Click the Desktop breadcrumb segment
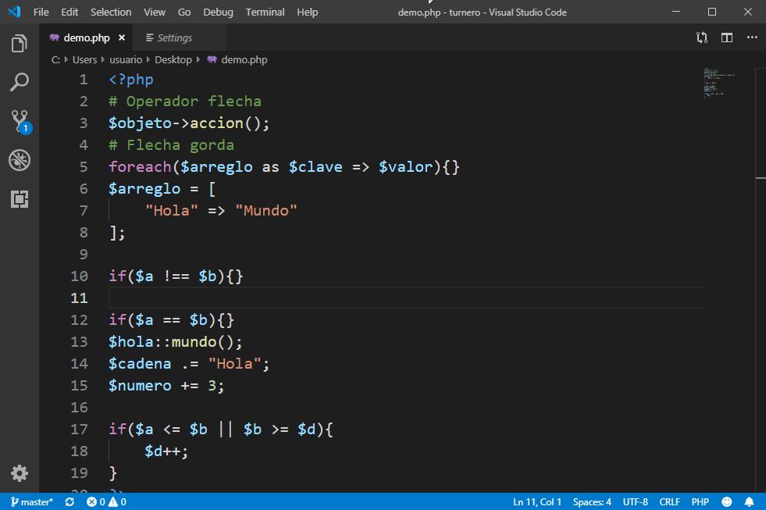 173,59
